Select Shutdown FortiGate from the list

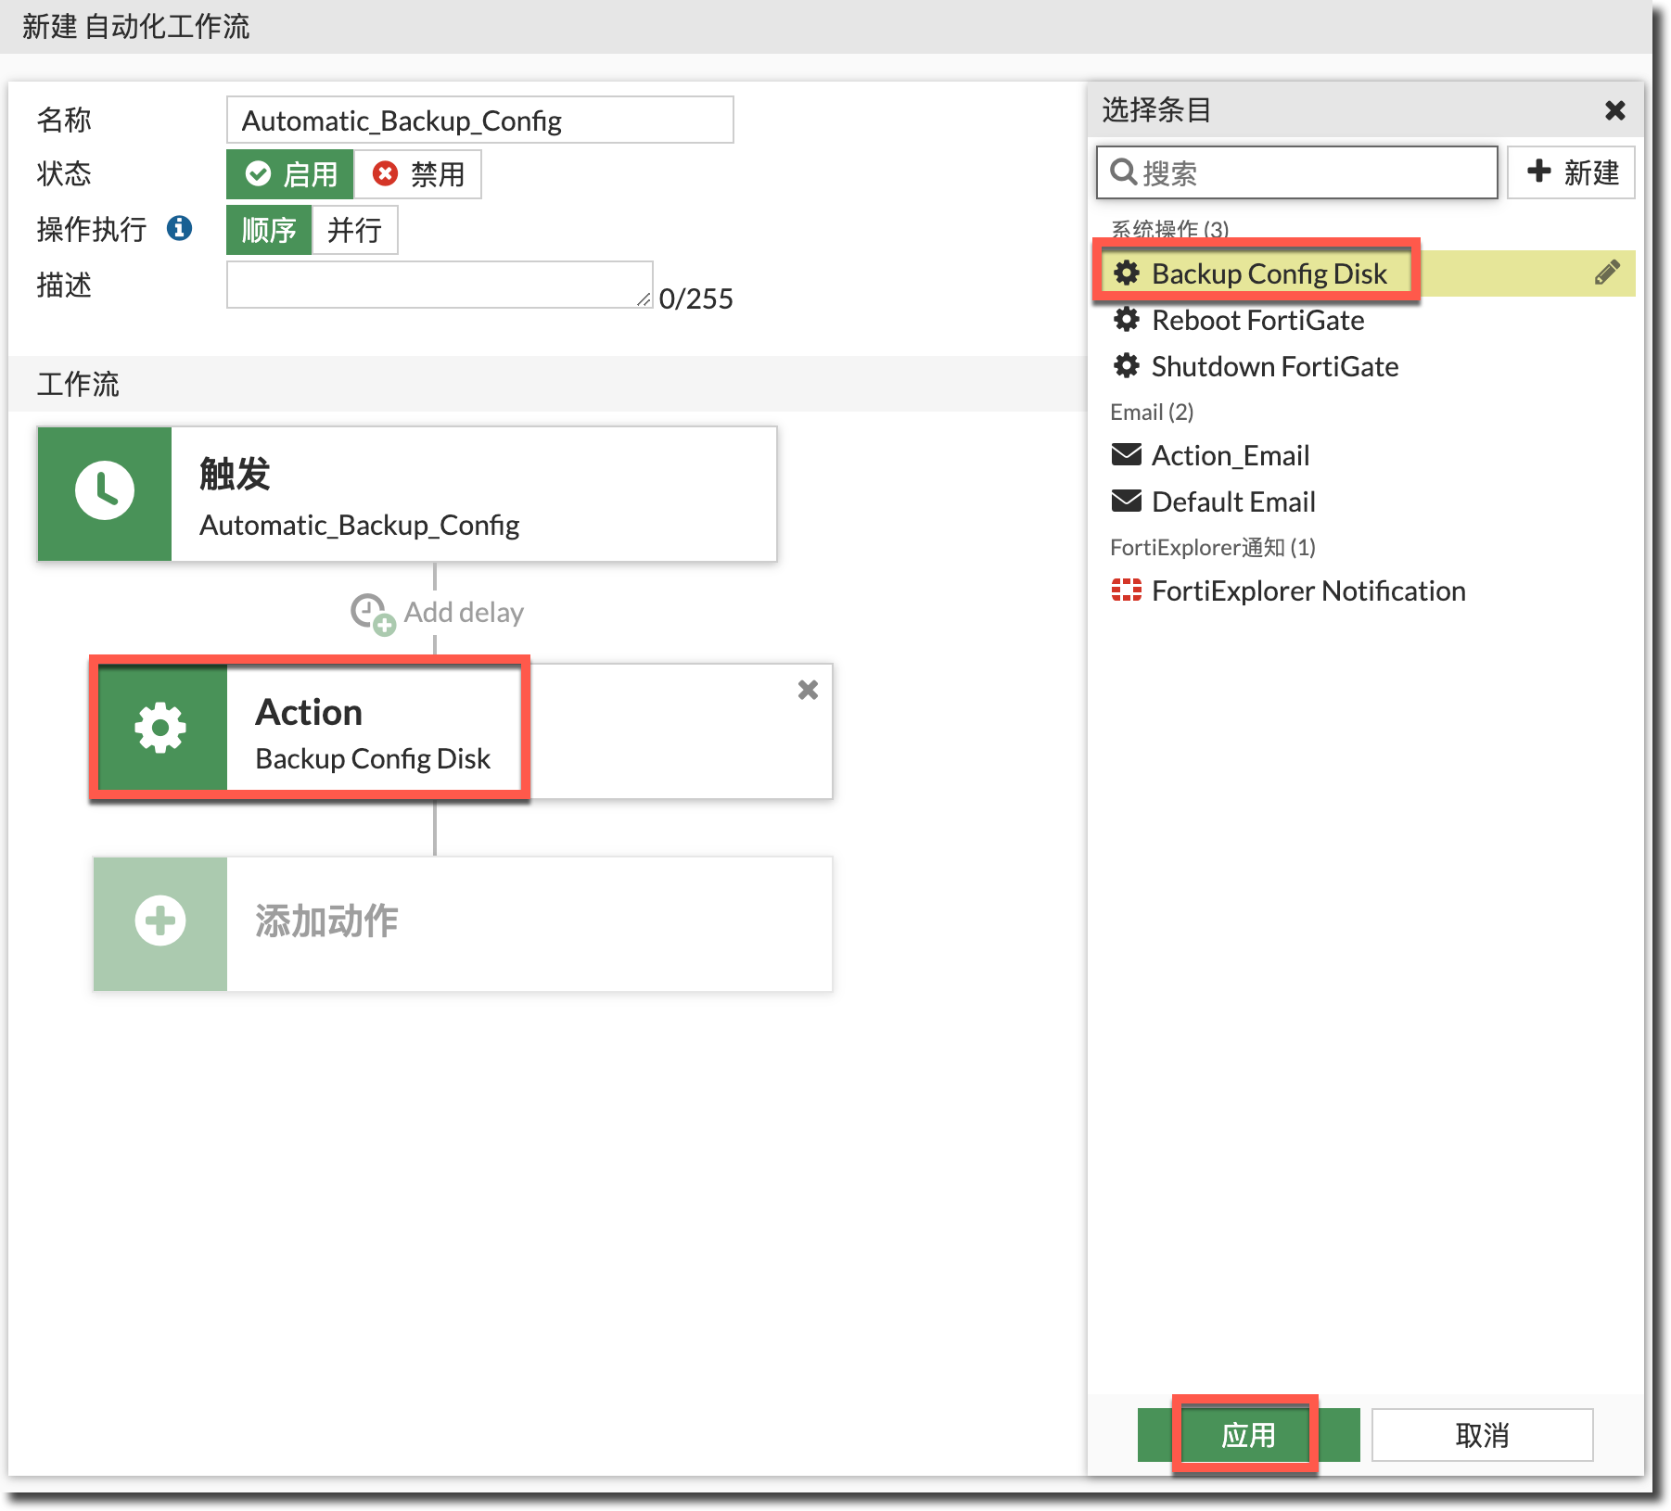point(1273,367)
